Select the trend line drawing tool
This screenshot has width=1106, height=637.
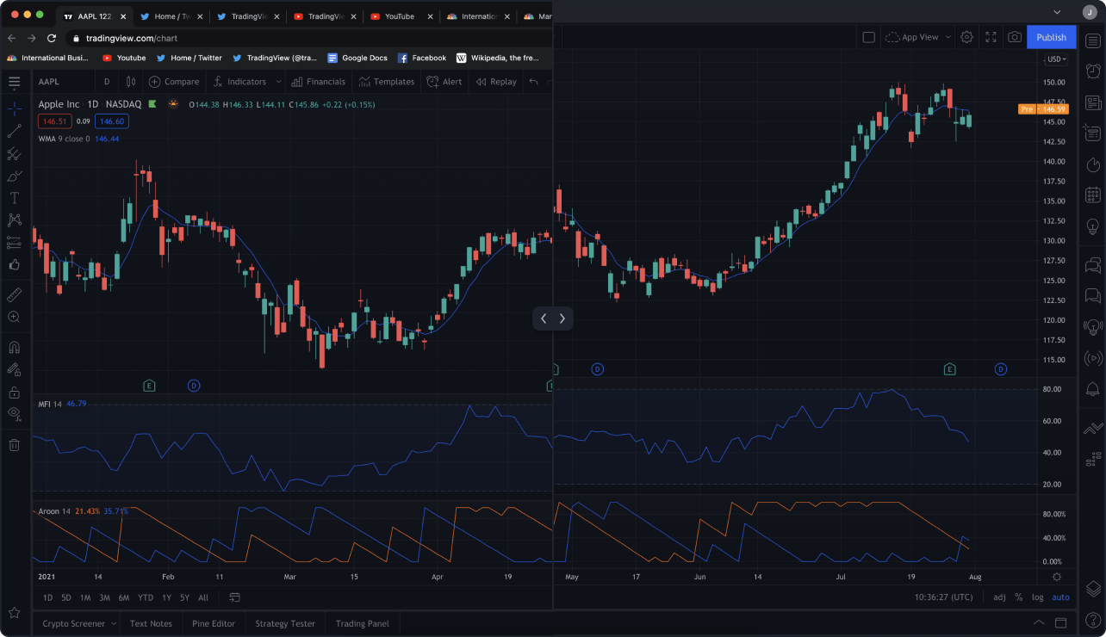click(15, 132)
